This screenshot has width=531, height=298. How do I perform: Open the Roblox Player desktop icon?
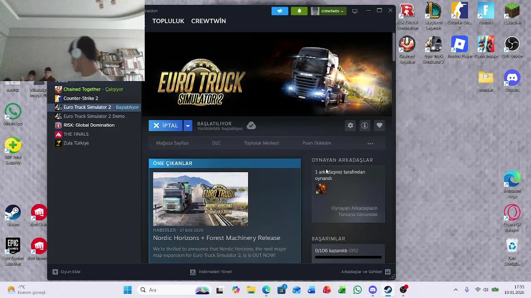[x=460, y=48]
